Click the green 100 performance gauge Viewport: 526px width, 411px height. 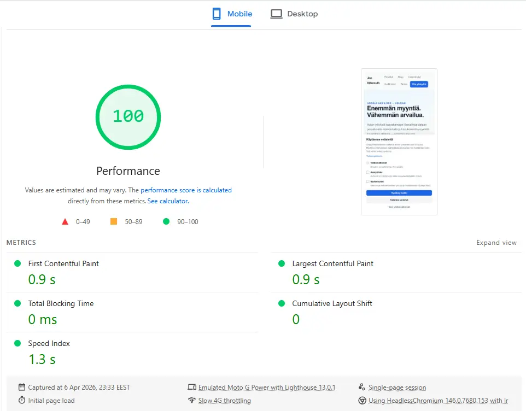point(128,116)
